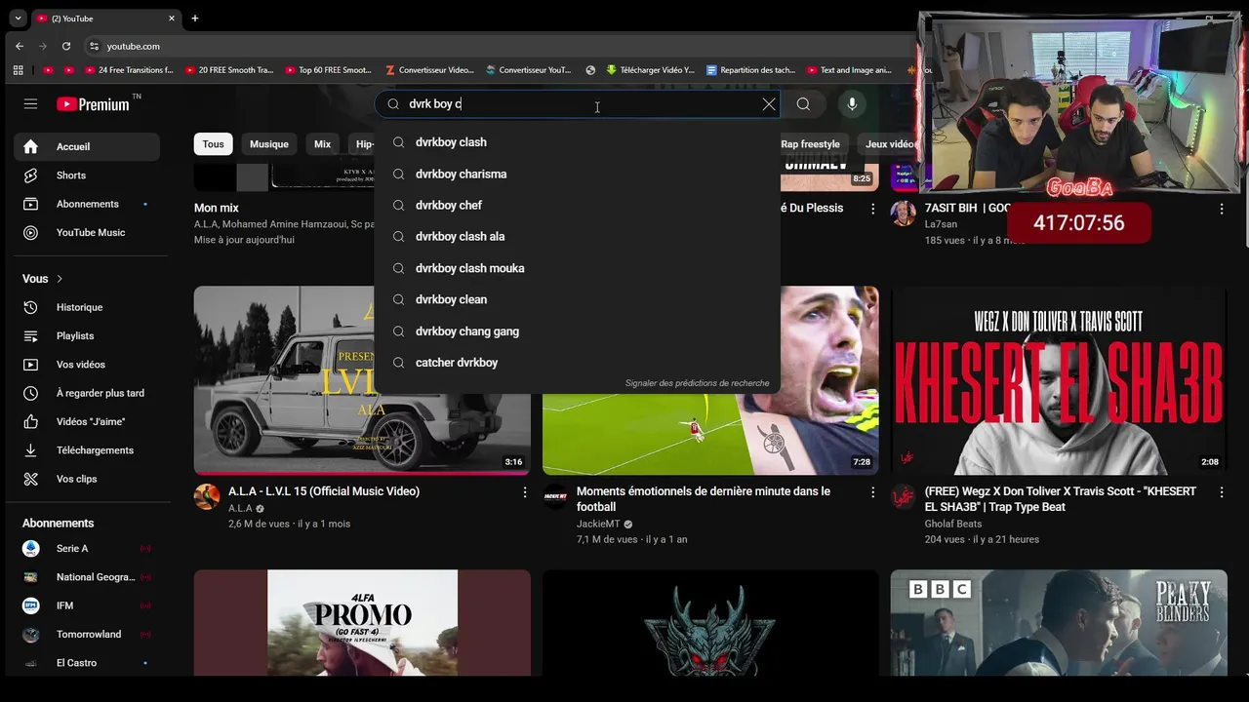Click into the YouTube search field
Image resolution: width=1249 pixels, height=702 pixels.
point(576,104)
